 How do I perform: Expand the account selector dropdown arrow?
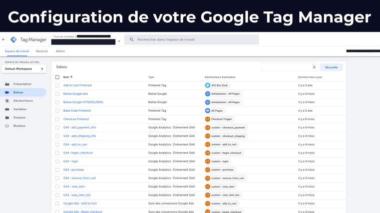119,41
